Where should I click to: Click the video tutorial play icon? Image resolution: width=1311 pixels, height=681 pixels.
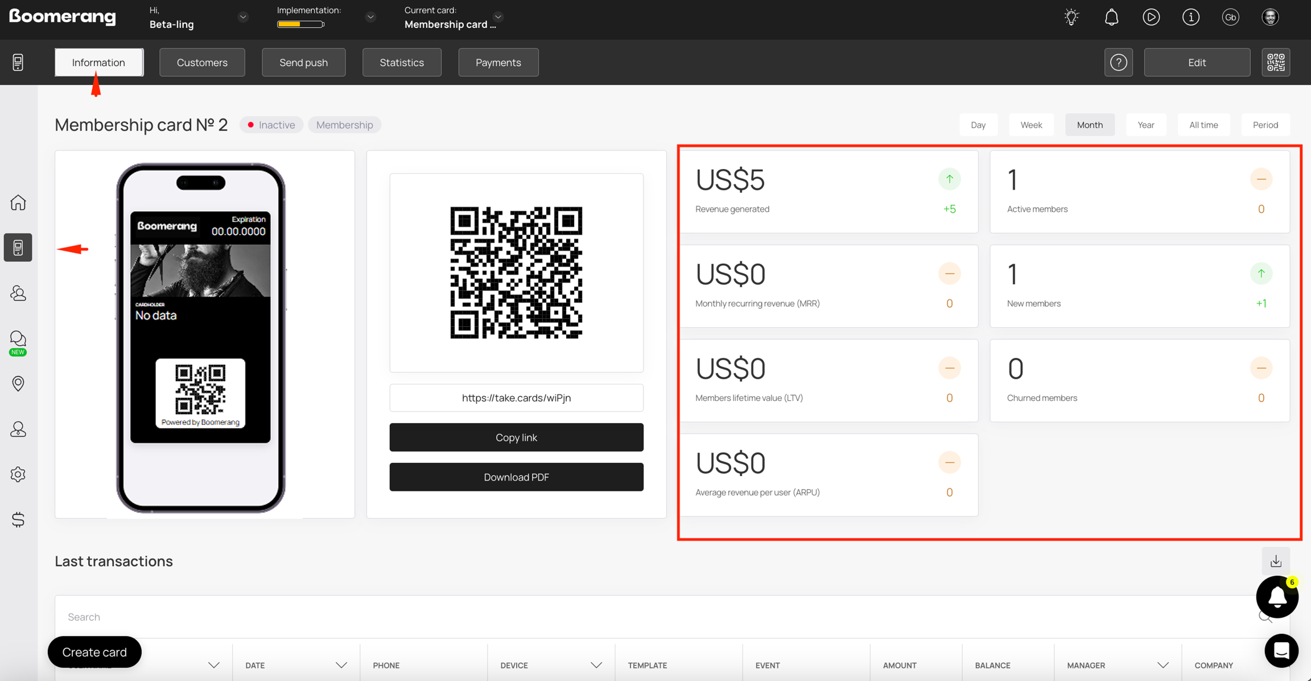tap(1151, 17)
